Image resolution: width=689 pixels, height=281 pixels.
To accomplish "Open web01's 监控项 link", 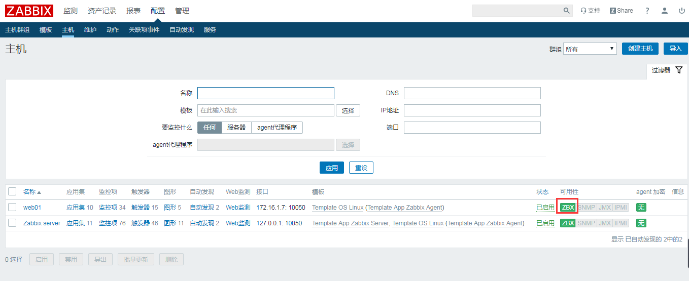I will click(108, 208).
